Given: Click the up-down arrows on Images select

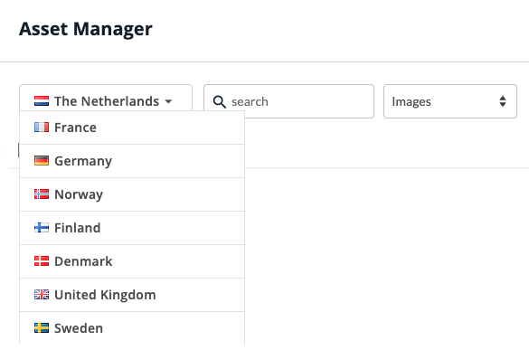Looking at the screenshot, I should pyautogui.click(x=503, y=101).
